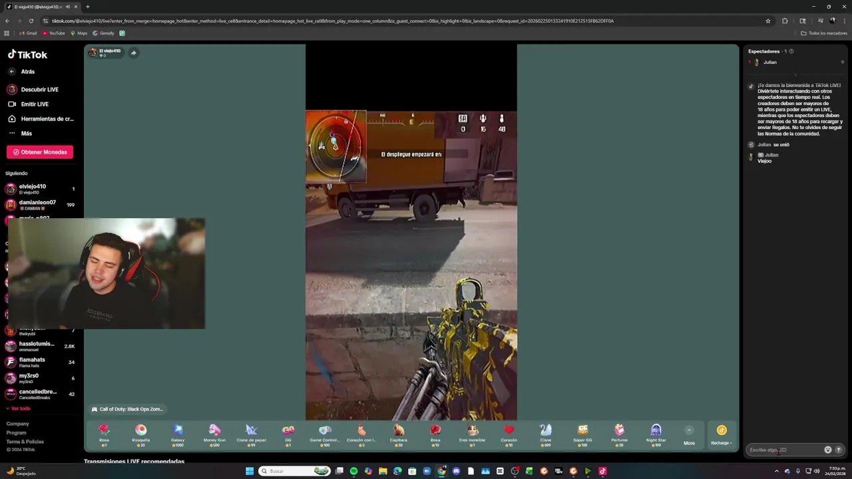The image size is (852, 479).
Task: Click the send message arrow in chat
Action: [x=838, y=450]
